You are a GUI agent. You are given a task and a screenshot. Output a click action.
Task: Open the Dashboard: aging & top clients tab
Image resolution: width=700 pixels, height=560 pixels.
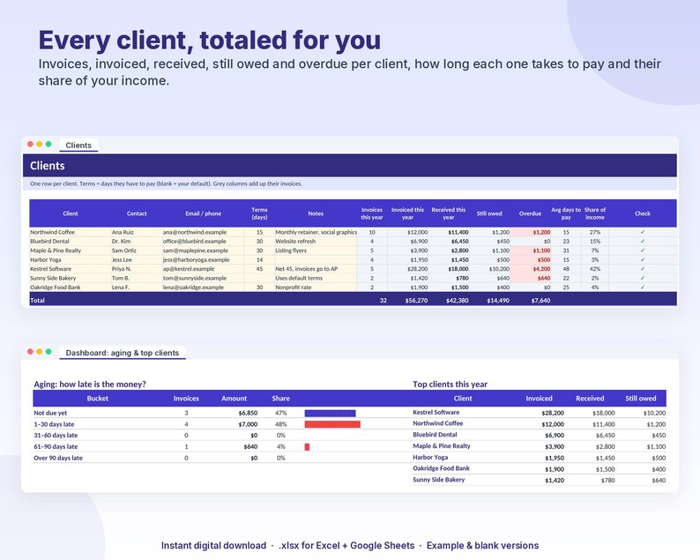[x=123, y=353]
